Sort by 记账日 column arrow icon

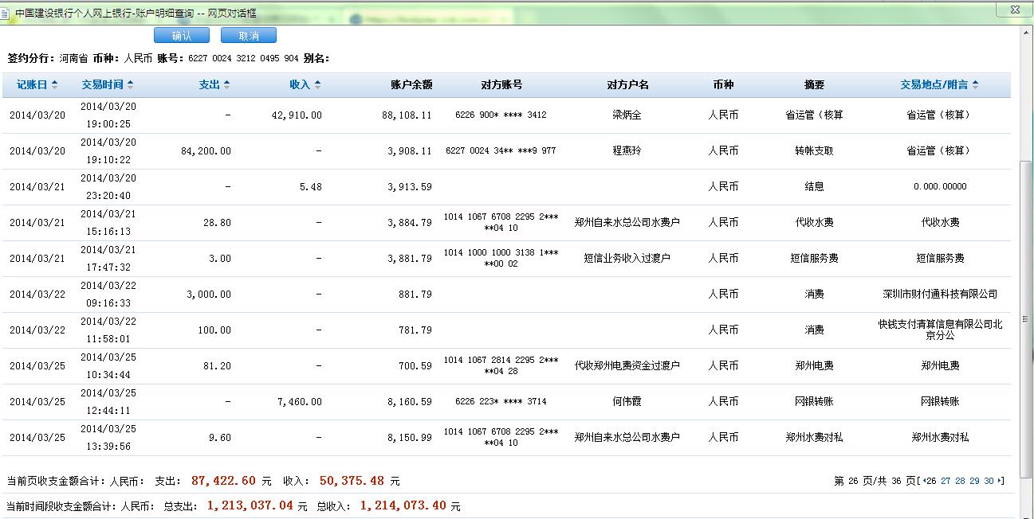[64, 85]
